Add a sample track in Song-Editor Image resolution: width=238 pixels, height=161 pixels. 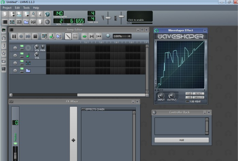[x=52, y=36]
